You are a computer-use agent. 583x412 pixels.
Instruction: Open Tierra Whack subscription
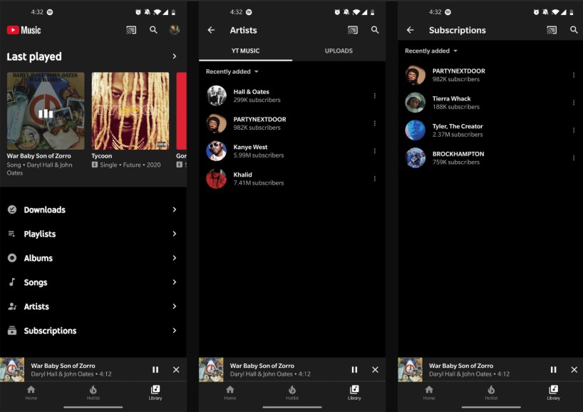coord(490,103)
